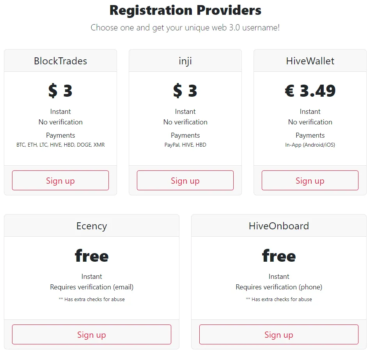Click Requires verification (email) text
This screenshot has height=351, width=369.
pyautogui.click(x=92, y=287)
